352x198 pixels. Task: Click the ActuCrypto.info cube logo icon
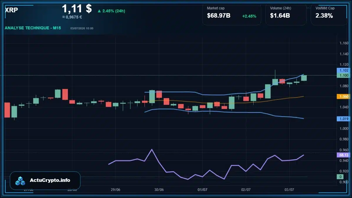coord(21,181)
